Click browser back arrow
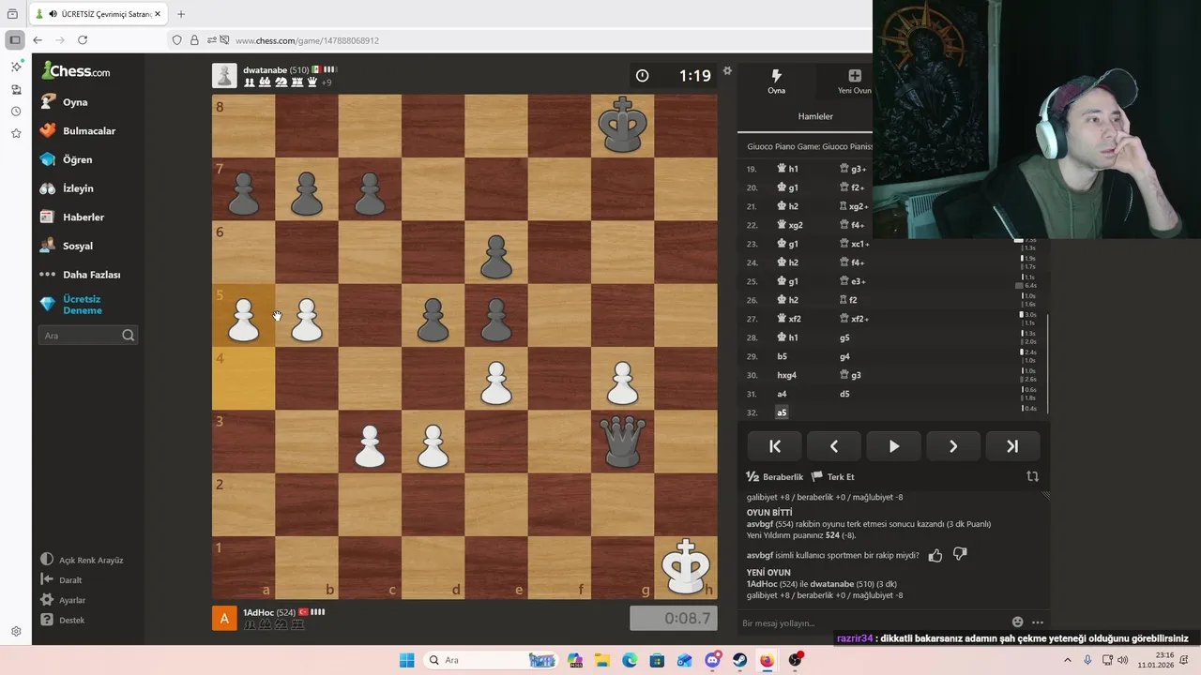The height and width of the screenshot is (675, 1201). coord(38,40)
